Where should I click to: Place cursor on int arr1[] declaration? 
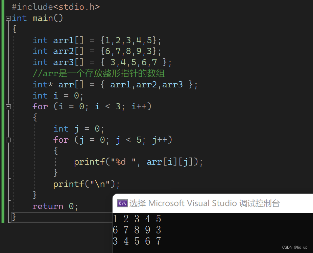(x=97, y=40)
